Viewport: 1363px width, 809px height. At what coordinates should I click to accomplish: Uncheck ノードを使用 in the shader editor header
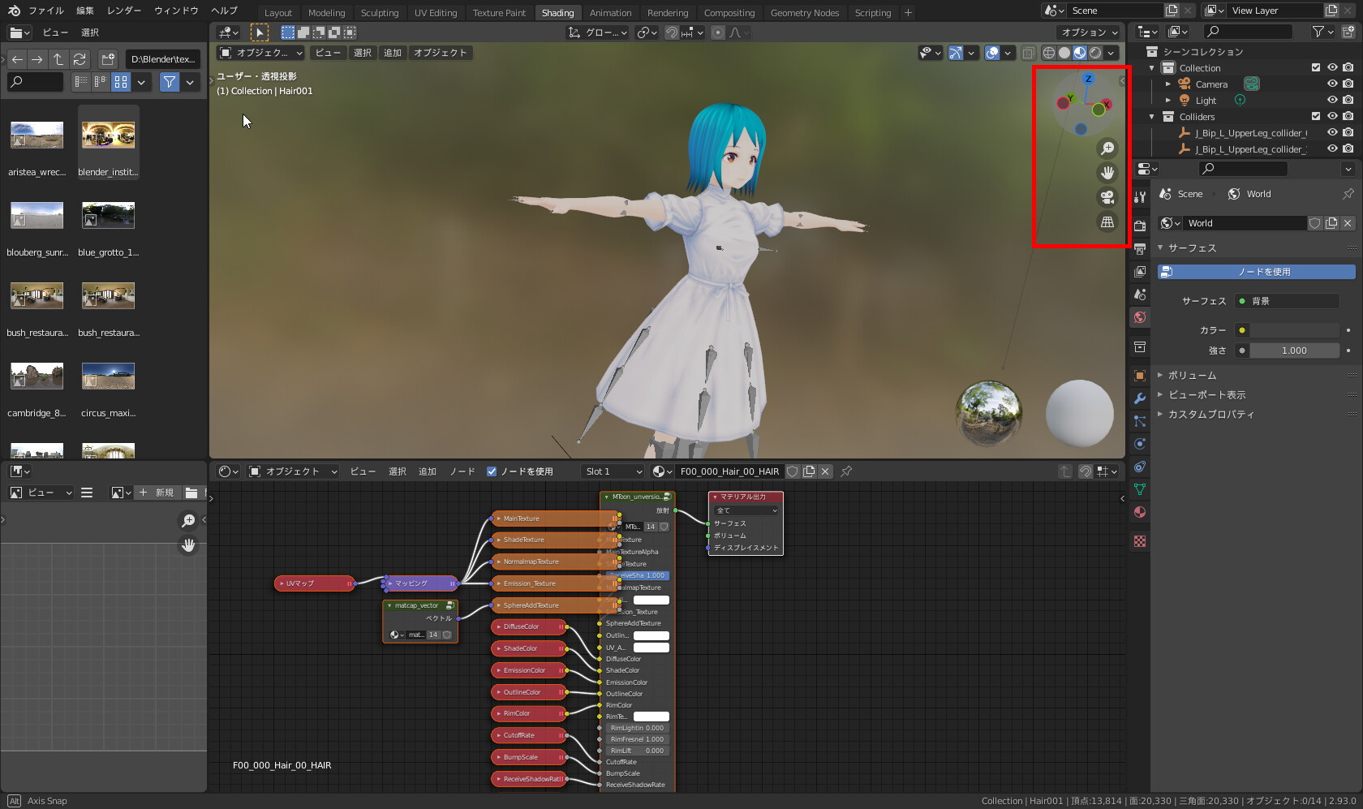click(492, 471)
